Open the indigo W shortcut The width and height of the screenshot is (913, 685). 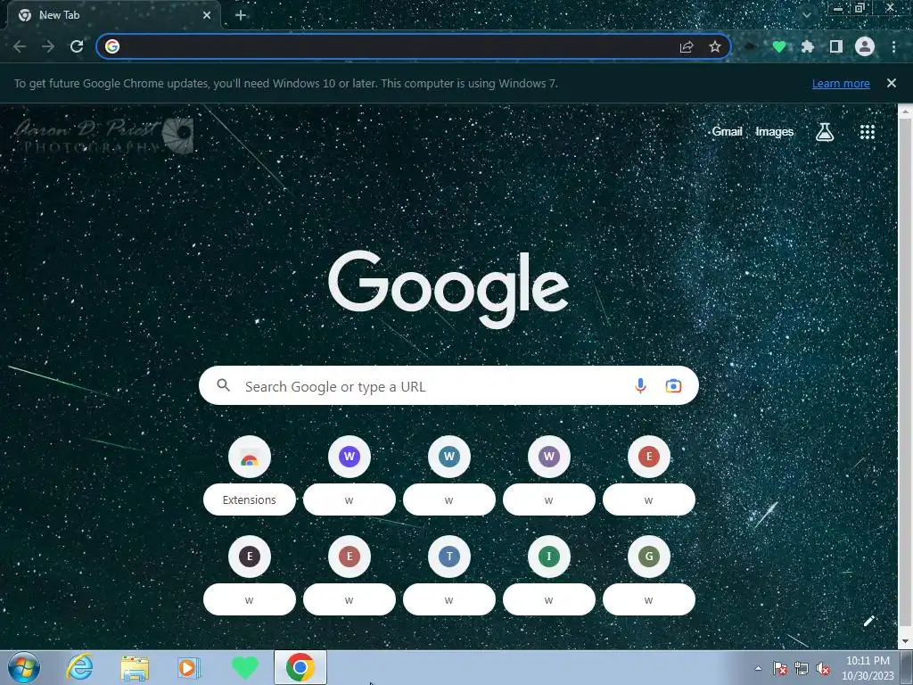pos(350,475)
